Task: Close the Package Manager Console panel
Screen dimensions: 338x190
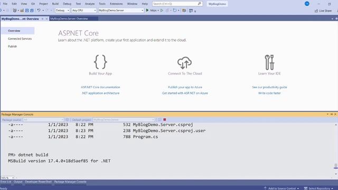Action: 335,114
